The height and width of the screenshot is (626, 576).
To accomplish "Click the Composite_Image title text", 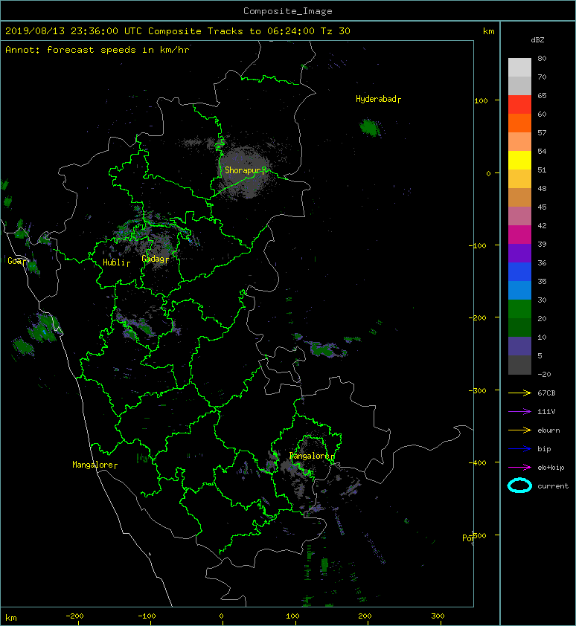I will click(x=288, y=11).
